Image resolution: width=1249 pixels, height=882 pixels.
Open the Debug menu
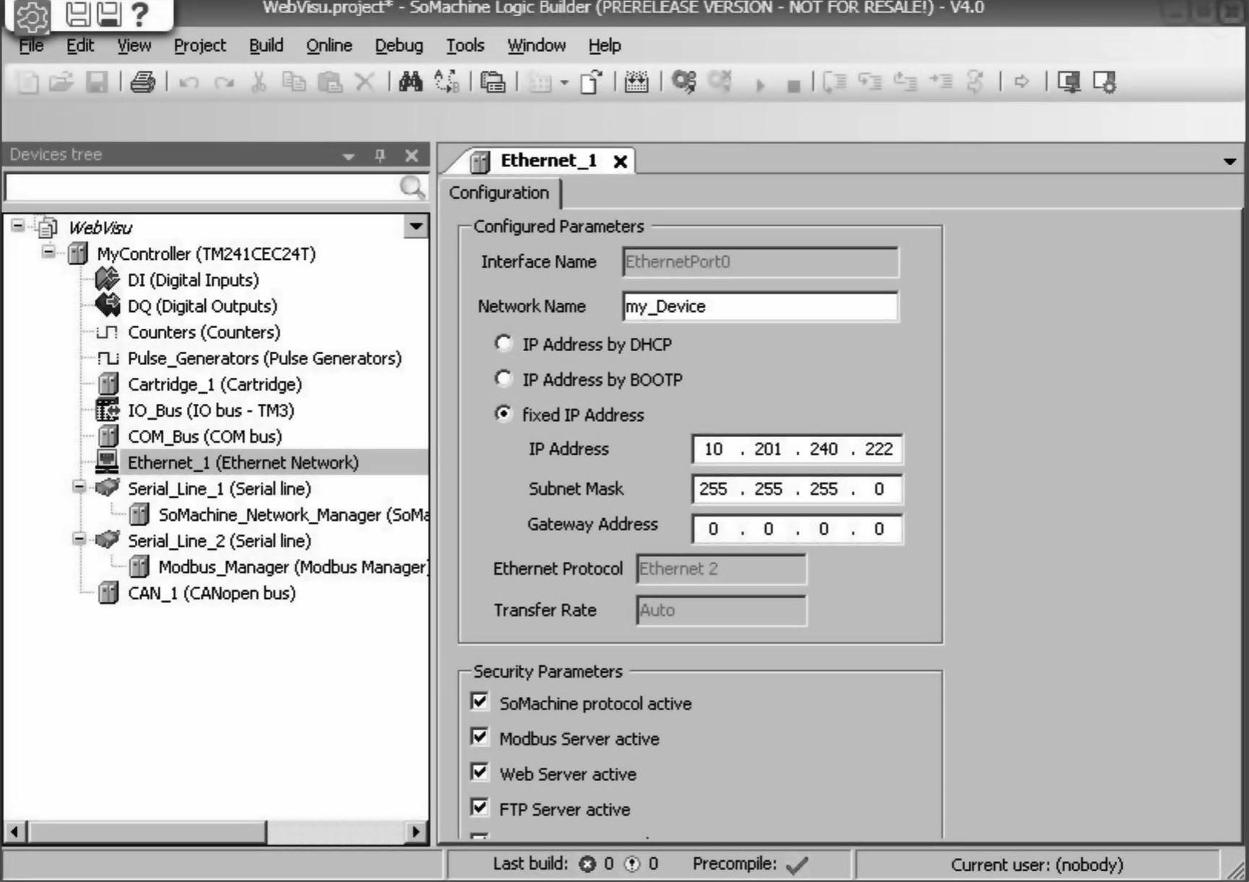click(399, 46)
